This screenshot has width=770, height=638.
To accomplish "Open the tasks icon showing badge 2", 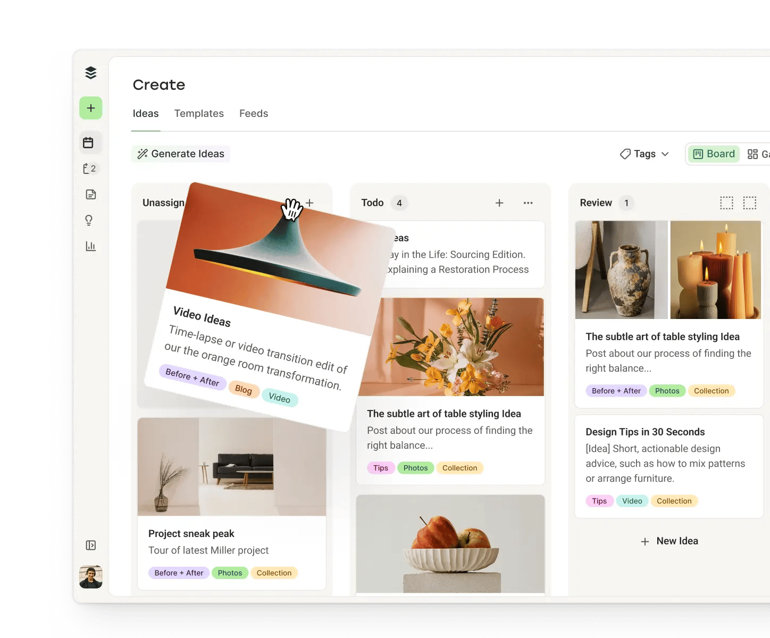I will pyautogui.click(x=90, y=168).
